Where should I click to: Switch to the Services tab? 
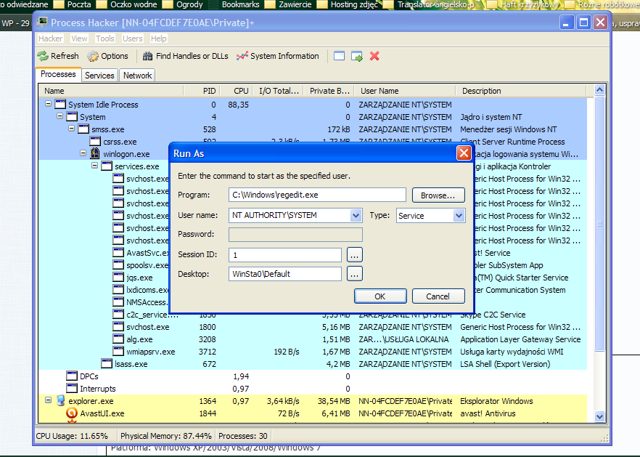point(99,76)
